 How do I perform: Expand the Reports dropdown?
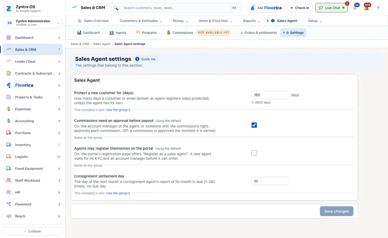click(251, 21)
